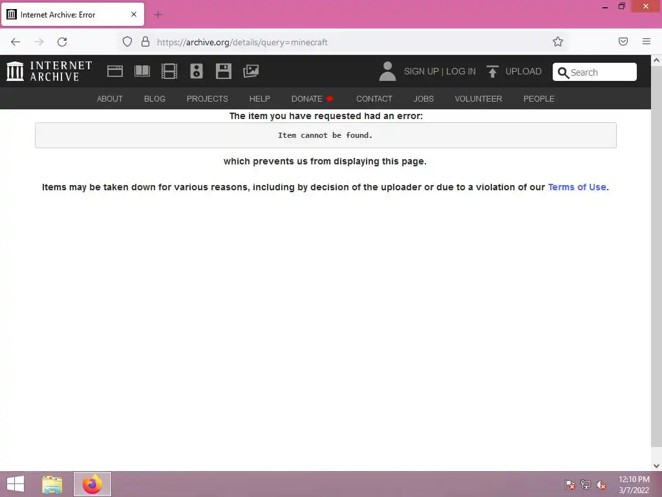Click the Action Center flag icon
Viewport: 662px width, 497px height.
(570, 485)
